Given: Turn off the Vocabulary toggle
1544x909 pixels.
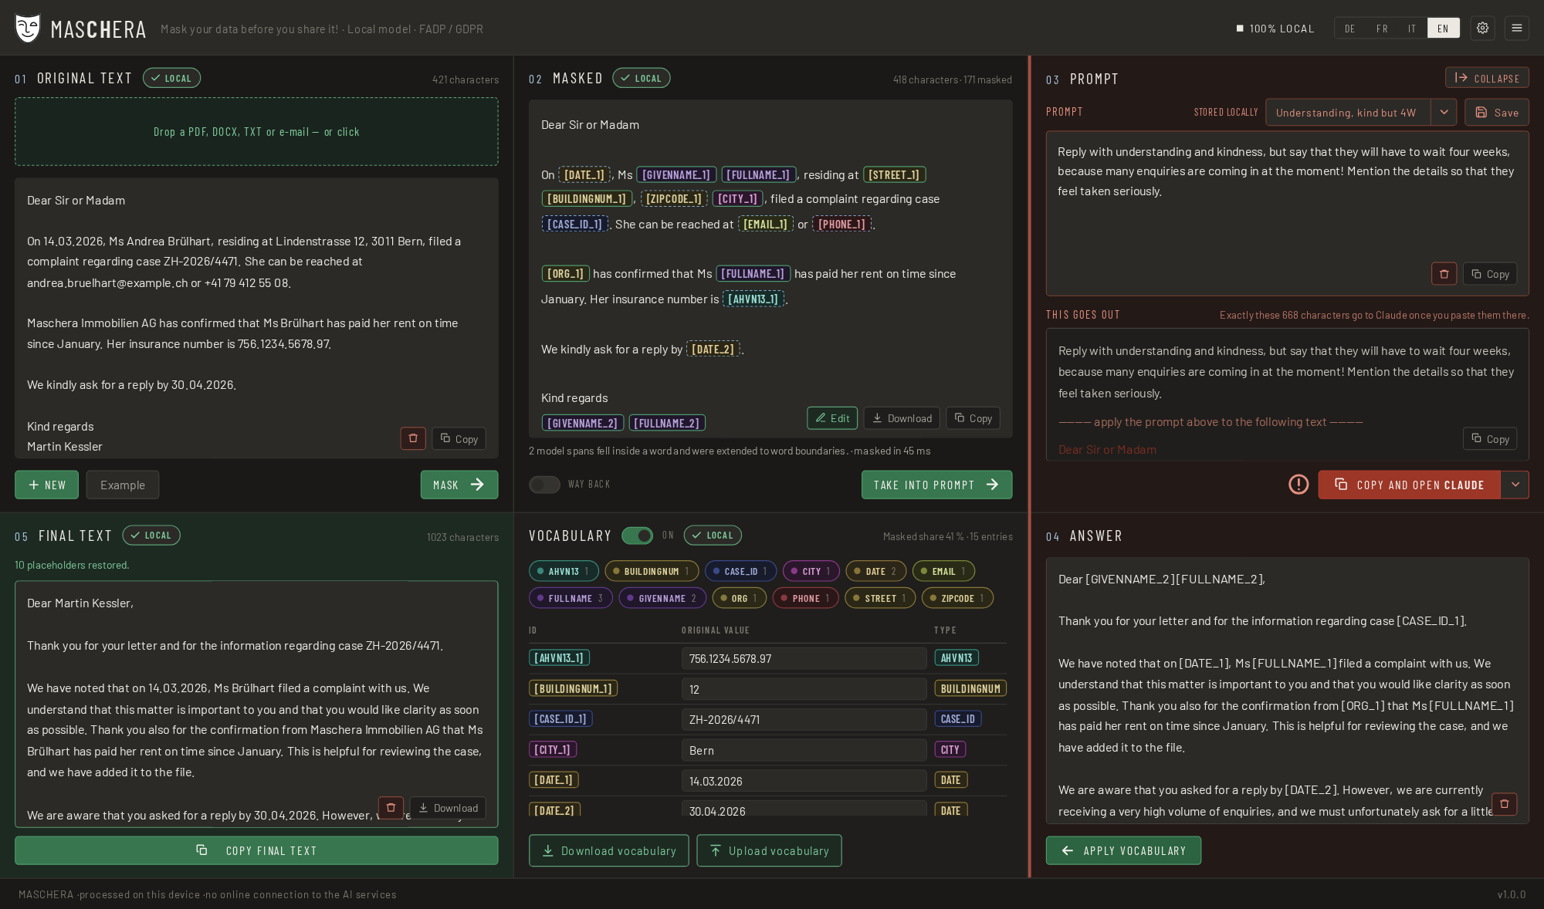Looking at the screenshot, I should [637, 536].
